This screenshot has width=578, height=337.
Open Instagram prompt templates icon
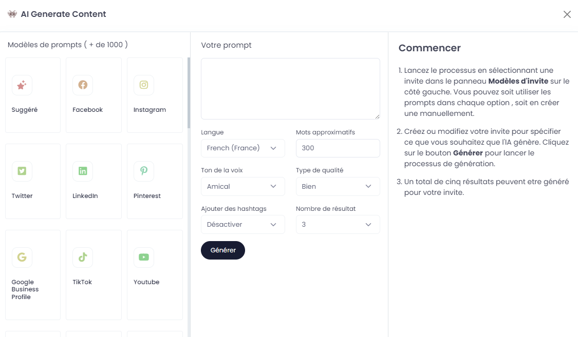144,85
